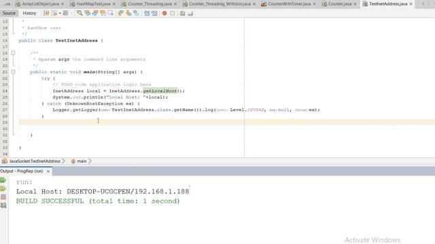Click the Back navigation icon in the editor toolbar
The width and height of the screenshot is (435, 244).
[x=54, y=14]
